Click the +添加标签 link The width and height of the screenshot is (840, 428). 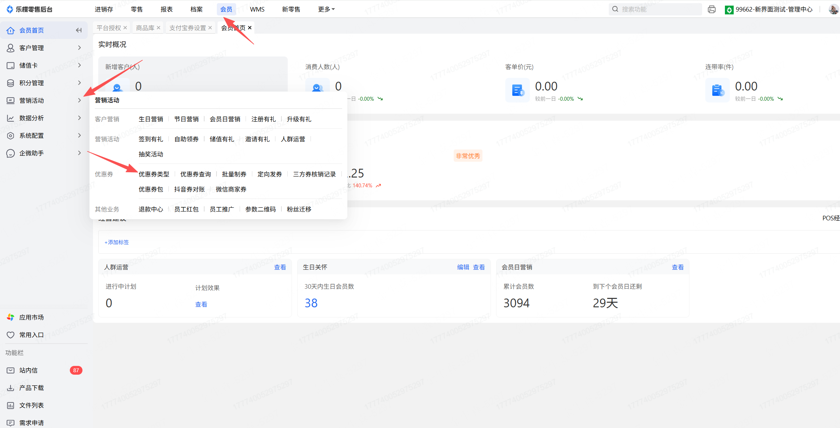click(117, 242)
